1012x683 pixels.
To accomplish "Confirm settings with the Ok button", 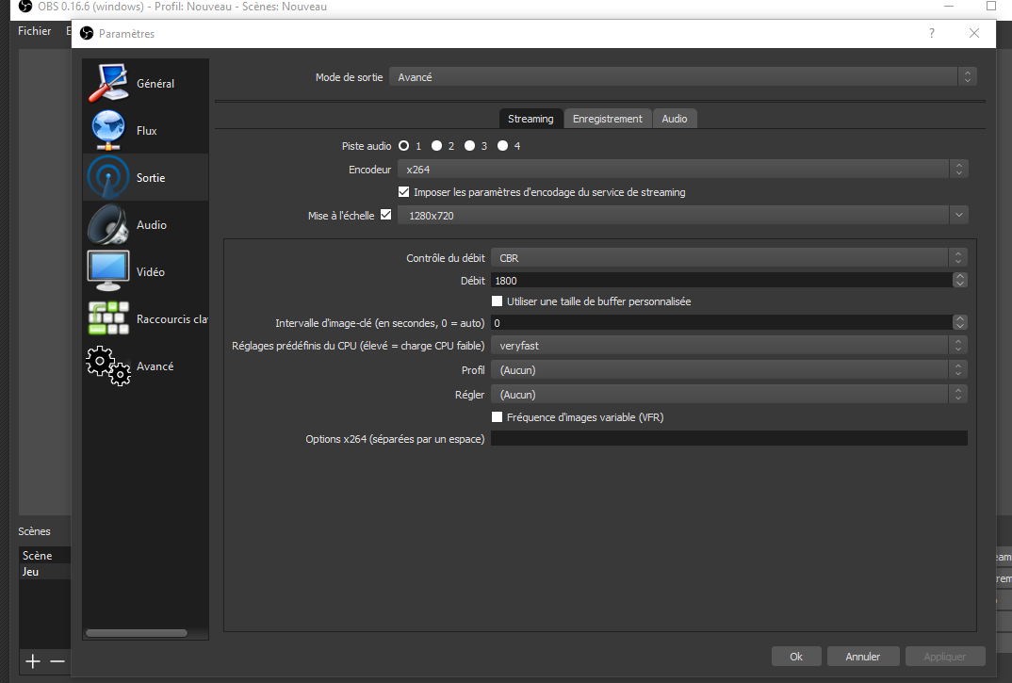I will click(796, 657).
